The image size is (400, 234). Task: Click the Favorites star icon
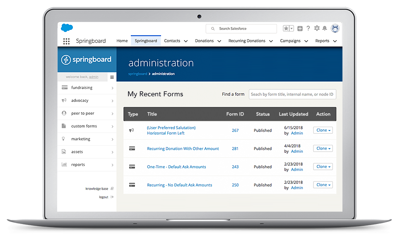(x=286, y=29)
